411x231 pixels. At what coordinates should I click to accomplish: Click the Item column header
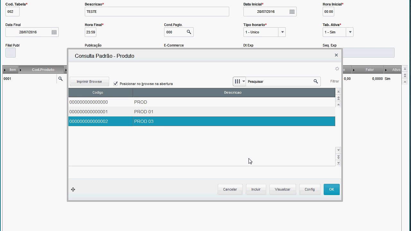click(x=11, y=70)
